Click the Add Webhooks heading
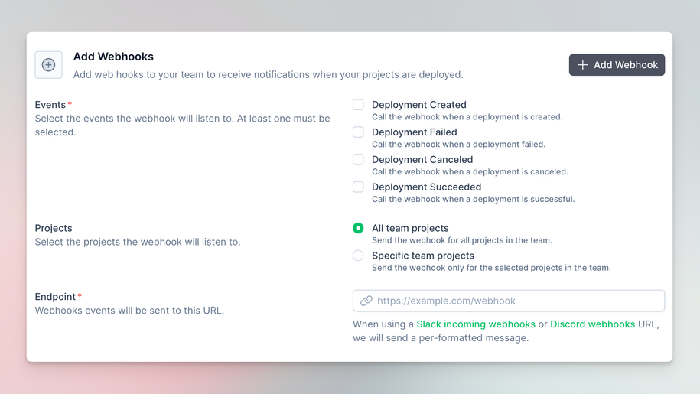Viewport: 700px width, 394px height. pos(113,57)
